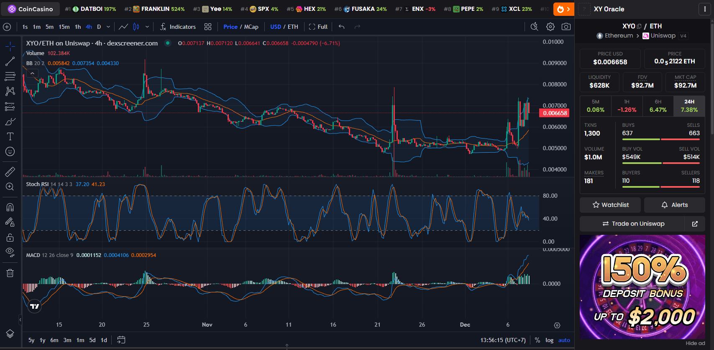The width and height of the screenshot is (714, 350).
Task: Select the trend line drawing tool
Action: [x=10, y=61]
